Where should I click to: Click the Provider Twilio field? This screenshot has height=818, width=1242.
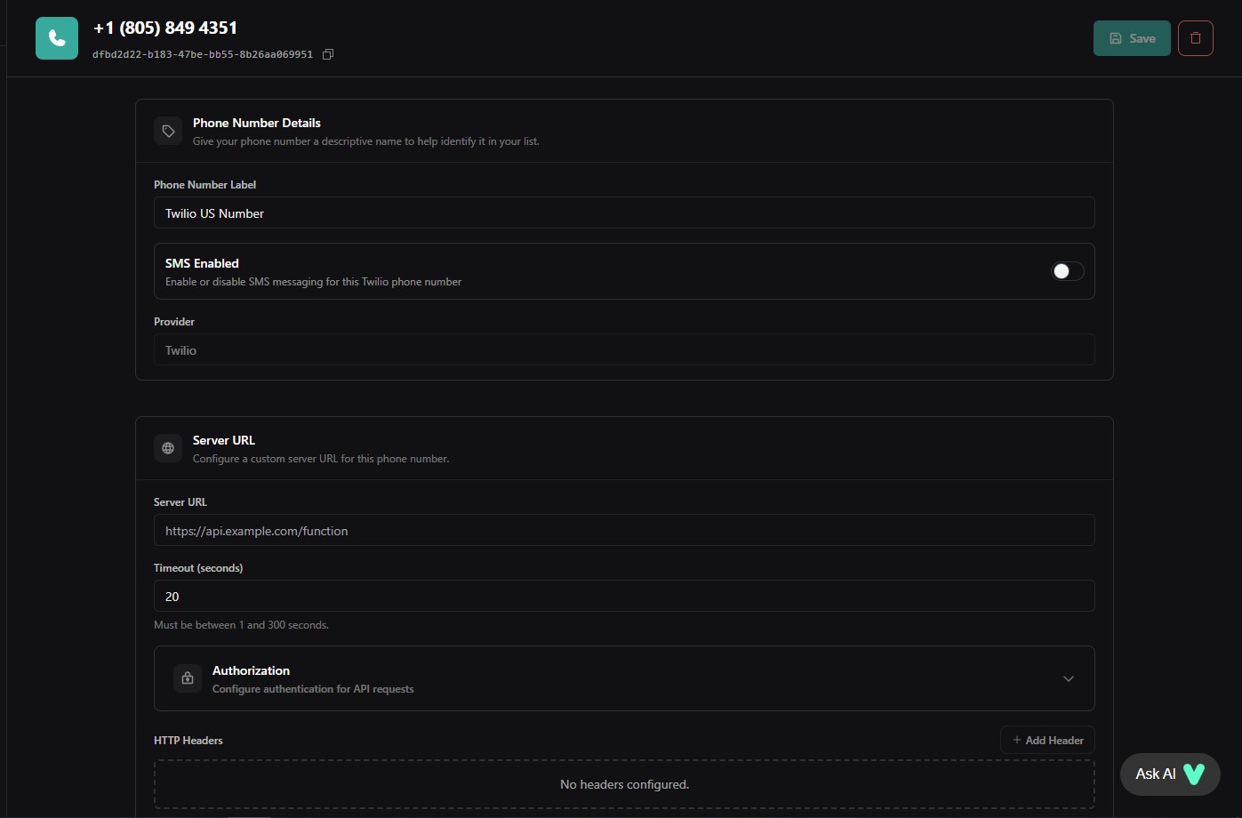[x=622, y=350]
